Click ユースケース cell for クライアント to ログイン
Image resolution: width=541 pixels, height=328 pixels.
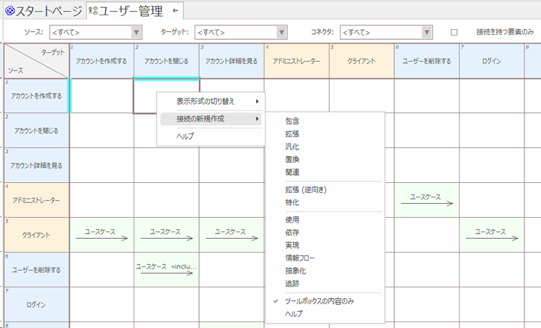pos(492,235)
